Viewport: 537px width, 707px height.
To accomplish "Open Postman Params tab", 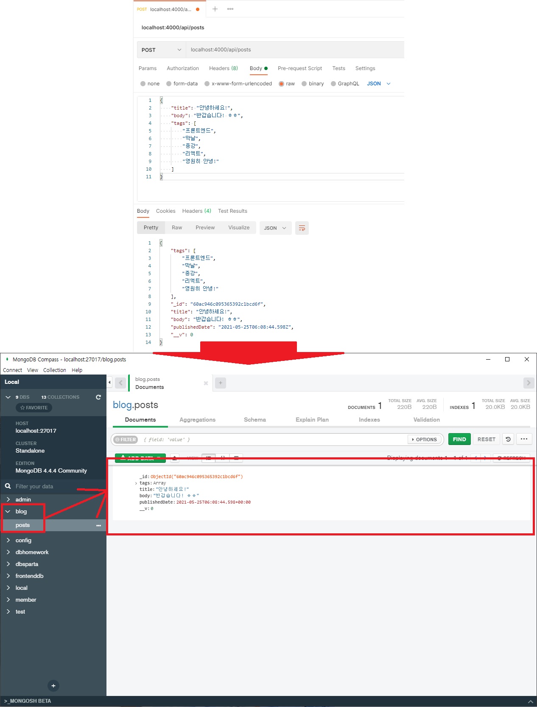I will pyautogui.click(x=148, y=68).
